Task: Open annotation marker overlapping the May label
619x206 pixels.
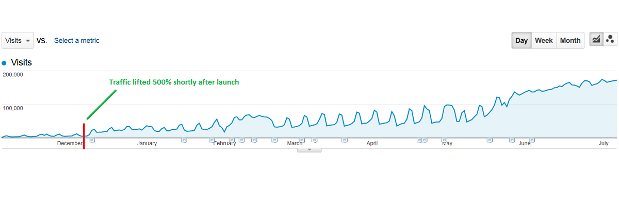Action: 444,140
